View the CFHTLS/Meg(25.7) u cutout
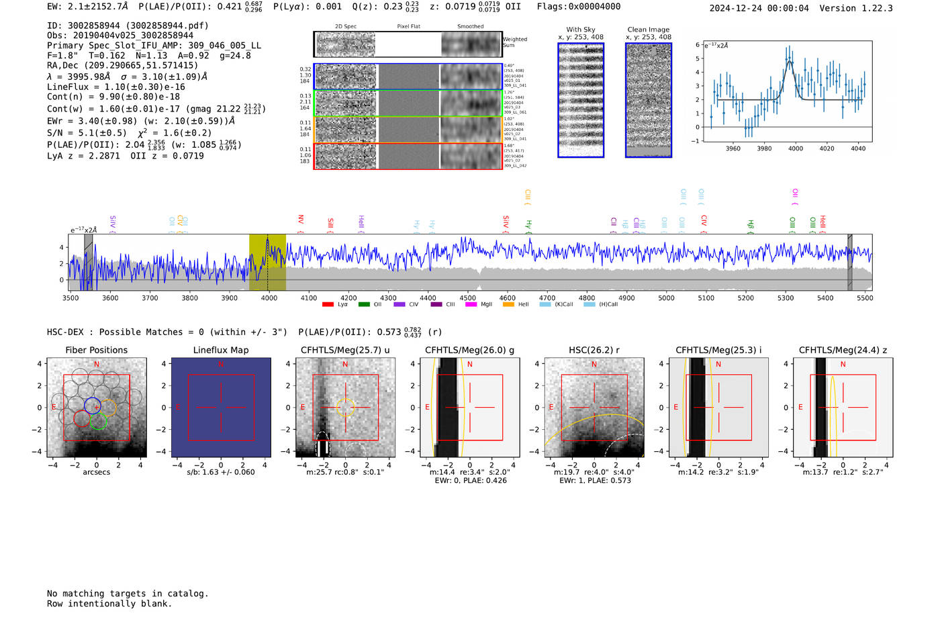Image resolution: width=940 pixels, height=640 pixels. 345,408
